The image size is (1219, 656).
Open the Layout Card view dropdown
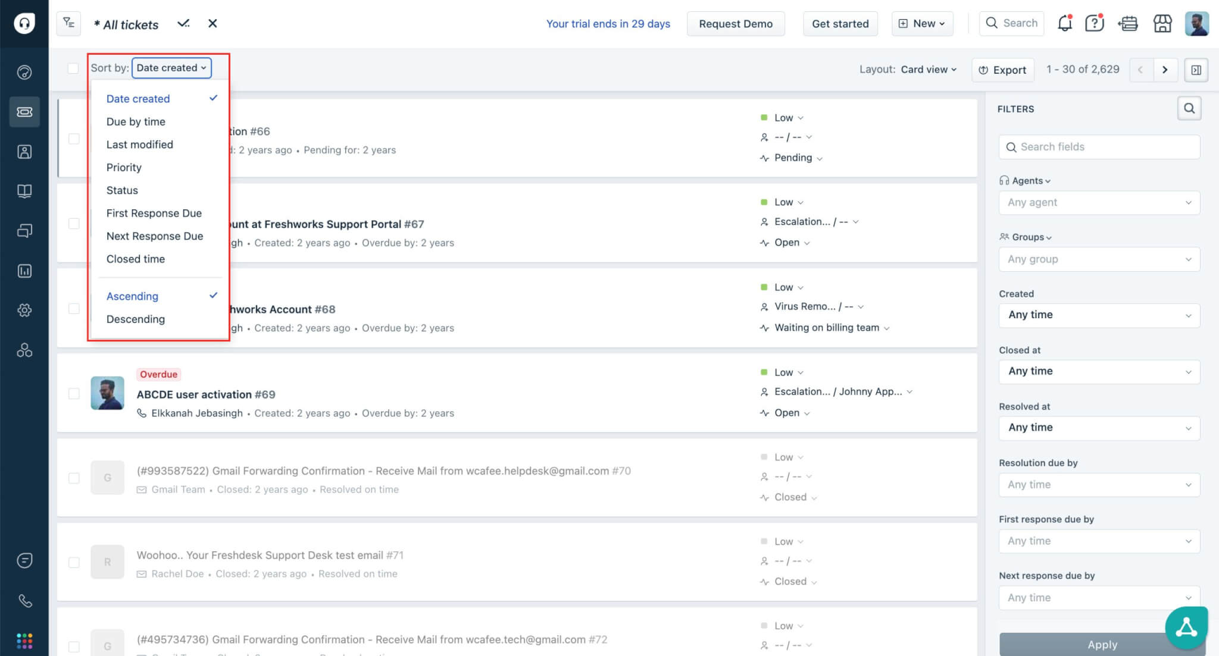click(927, 69)
